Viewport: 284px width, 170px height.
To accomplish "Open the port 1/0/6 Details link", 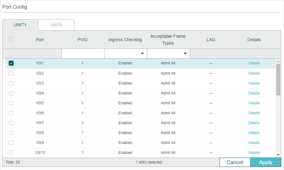I will pos(254,113).
